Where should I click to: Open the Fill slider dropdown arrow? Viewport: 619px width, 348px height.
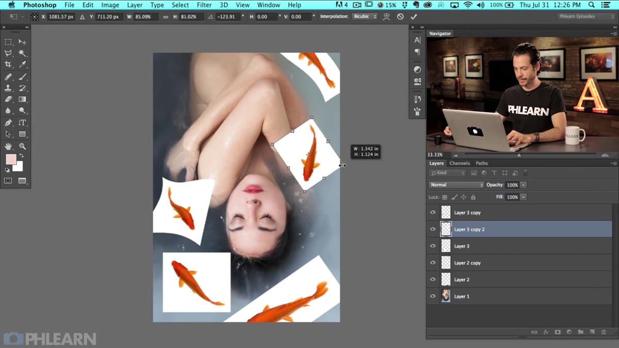click(524, 197)
